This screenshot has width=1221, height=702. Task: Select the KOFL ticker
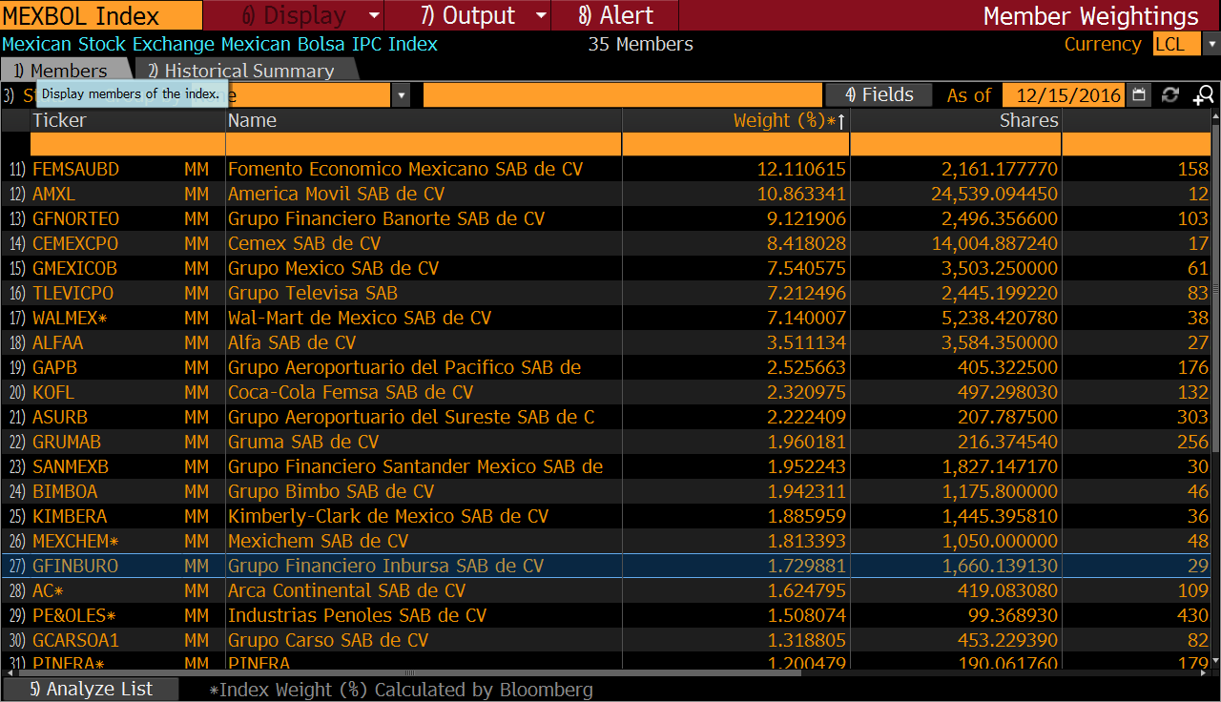52,392
